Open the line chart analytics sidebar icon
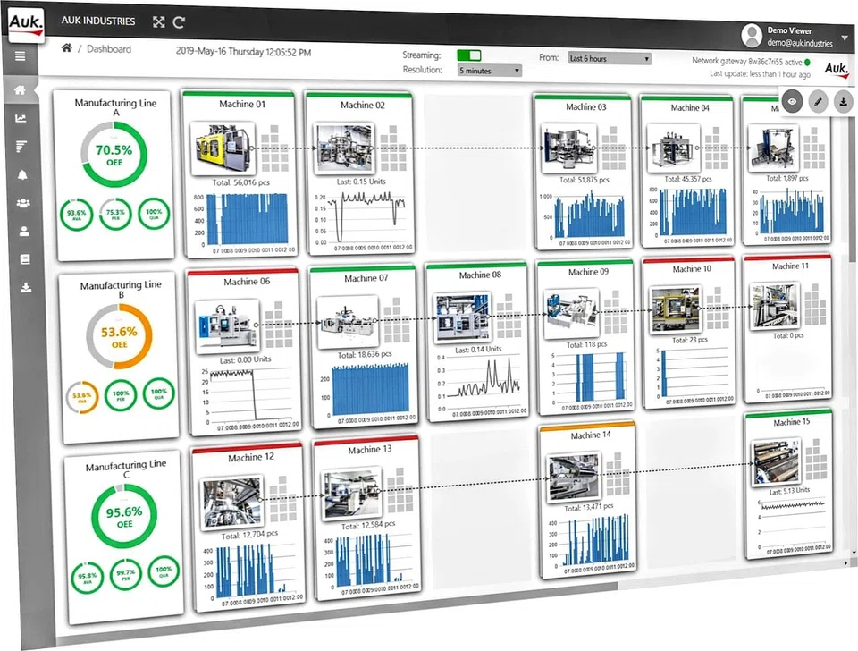The height and width of the screenshot is (651, 858). pyautogui.click(x=21, y=118)
